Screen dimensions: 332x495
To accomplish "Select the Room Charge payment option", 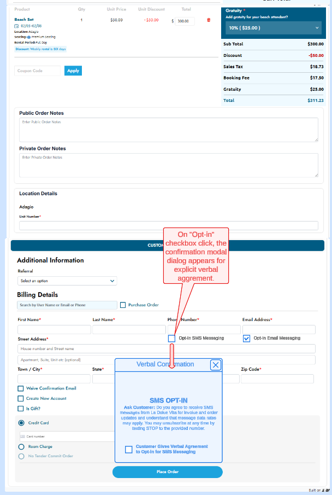I will click(21, 447).
